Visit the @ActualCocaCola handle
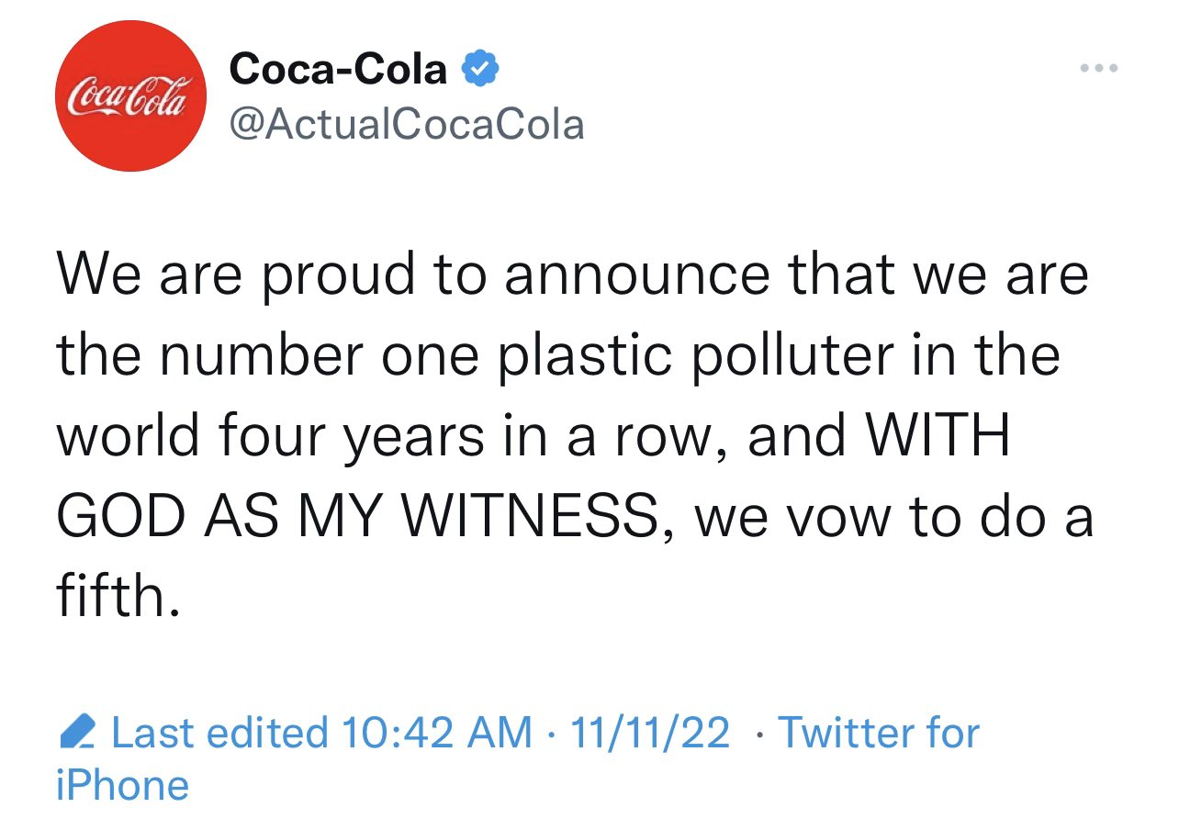1179x830 pixels. (x=406, y=124)
